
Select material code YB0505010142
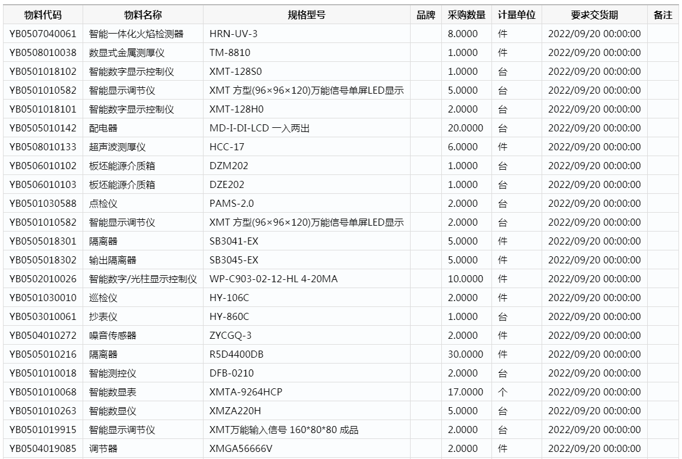pos(43,128)
